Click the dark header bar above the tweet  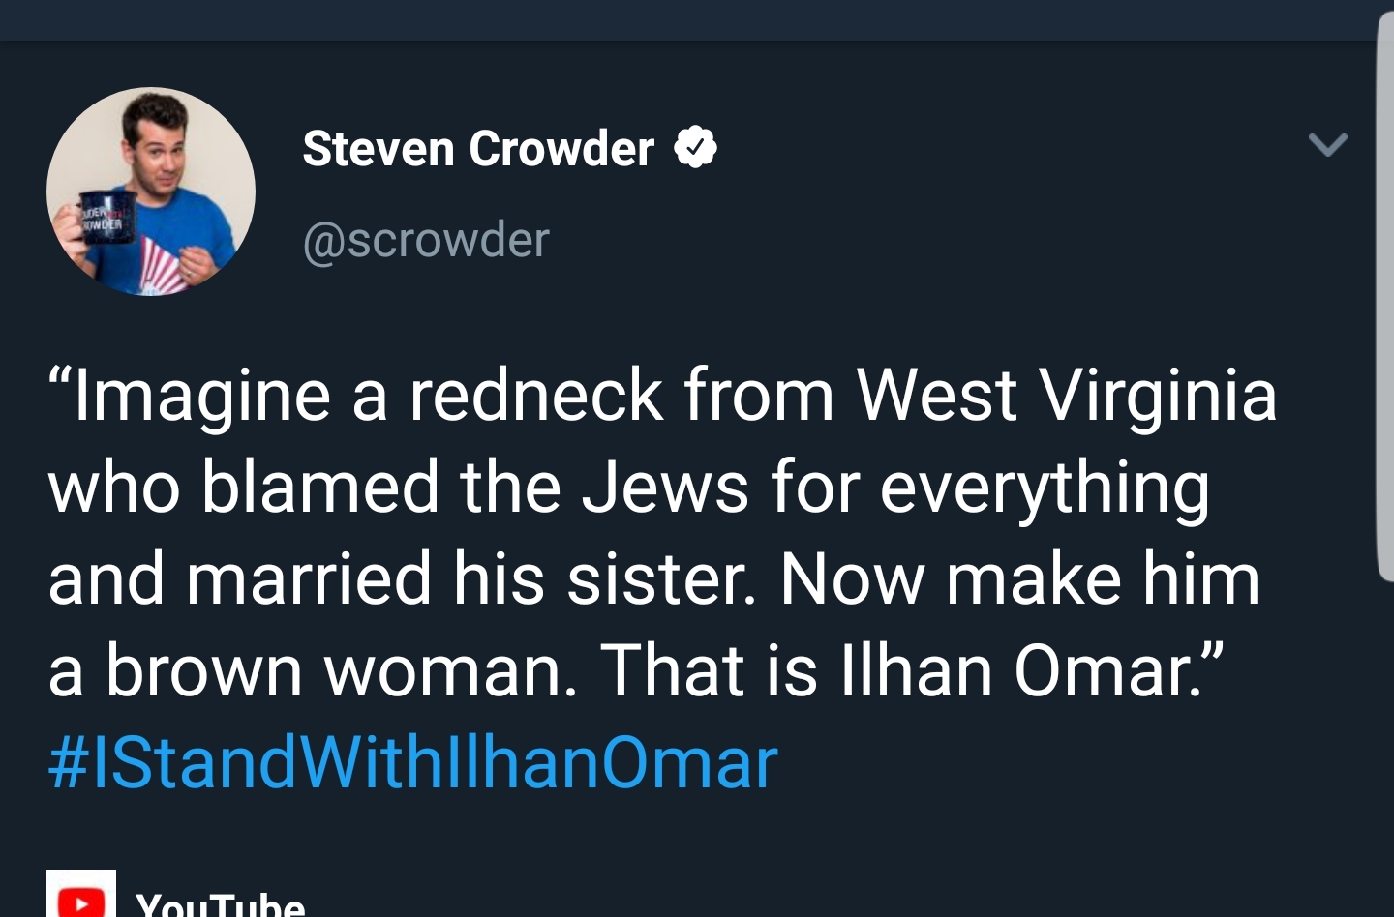697,19
